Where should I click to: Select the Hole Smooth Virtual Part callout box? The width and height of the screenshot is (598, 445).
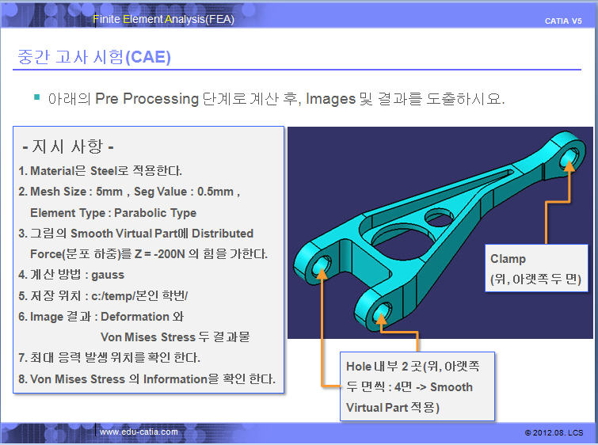coord(417,386)
